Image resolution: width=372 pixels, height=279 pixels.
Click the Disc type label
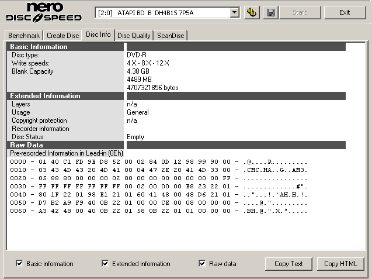25,55
